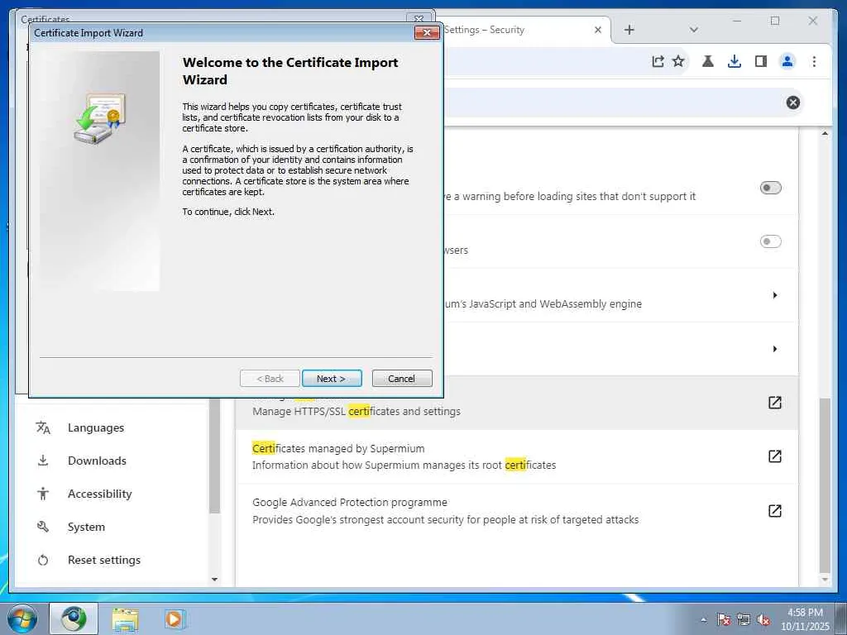This screenshot has height=635, width=847.
Task: Click the network tray icon
Action: (744, 620)
